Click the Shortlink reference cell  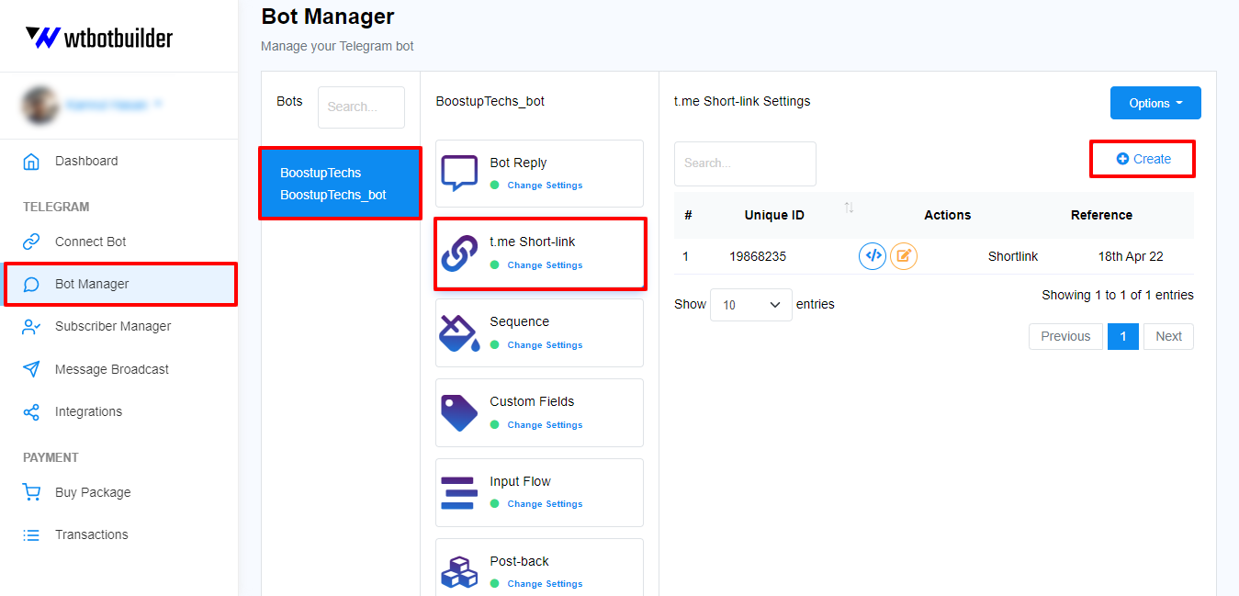pos(1013,257)
